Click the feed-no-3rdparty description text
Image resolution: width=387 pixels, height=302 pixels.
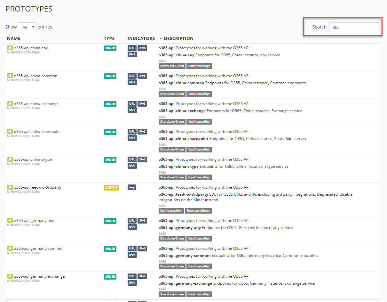[255, 197]
